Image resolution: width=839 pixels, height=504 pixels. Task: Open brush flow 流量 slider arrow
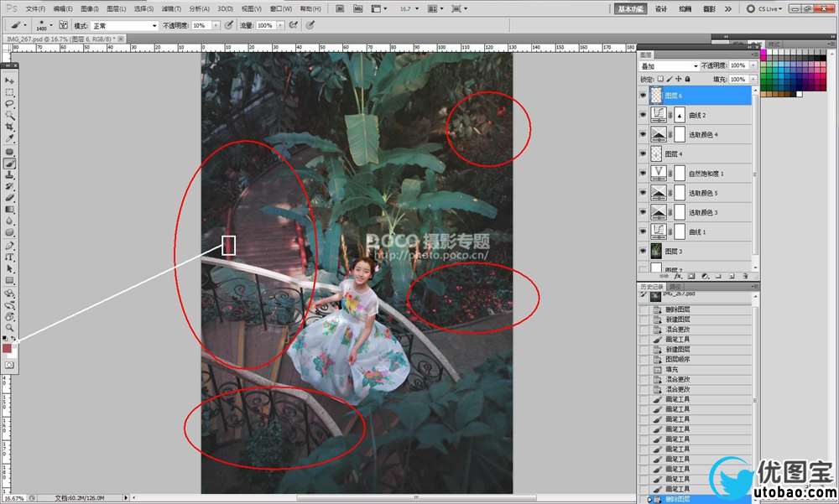click(280, 25)
